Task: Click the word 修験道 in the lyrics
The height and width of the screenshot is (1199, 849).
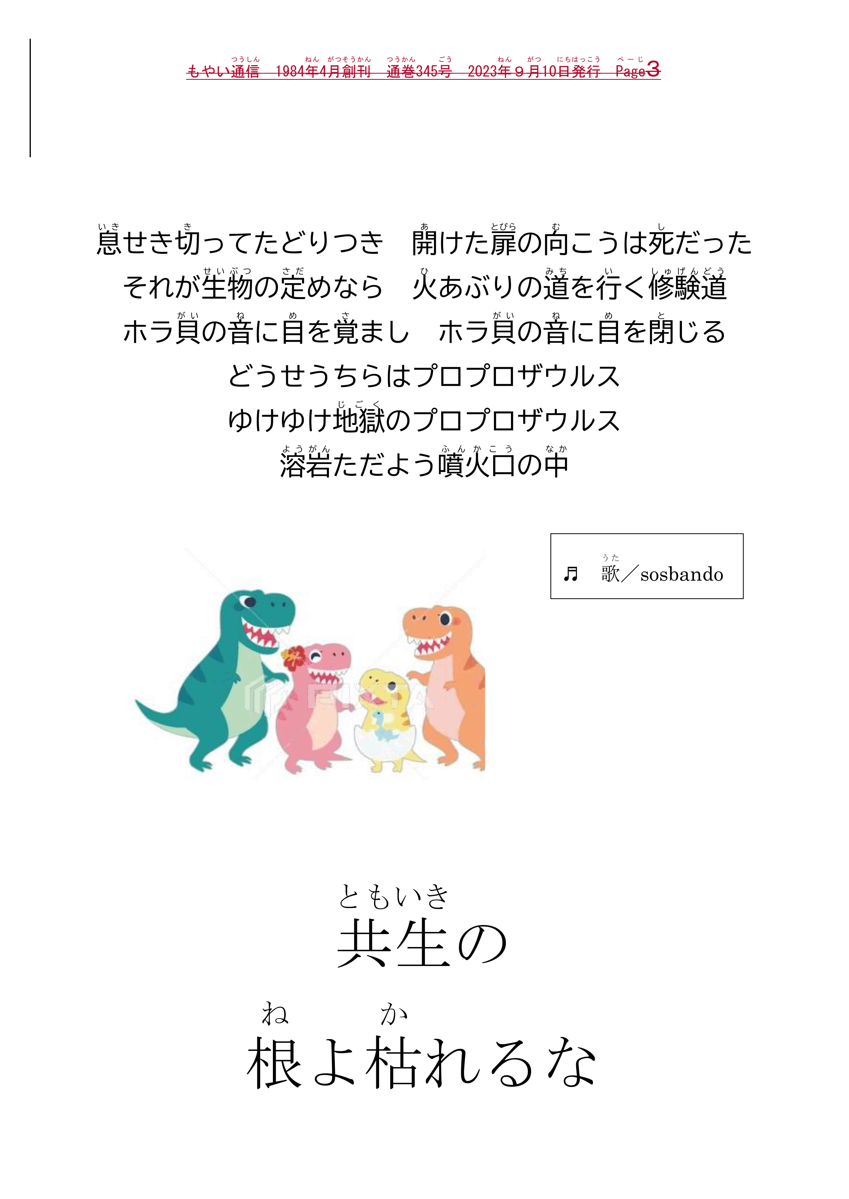Action: click(x=687, y=288)
